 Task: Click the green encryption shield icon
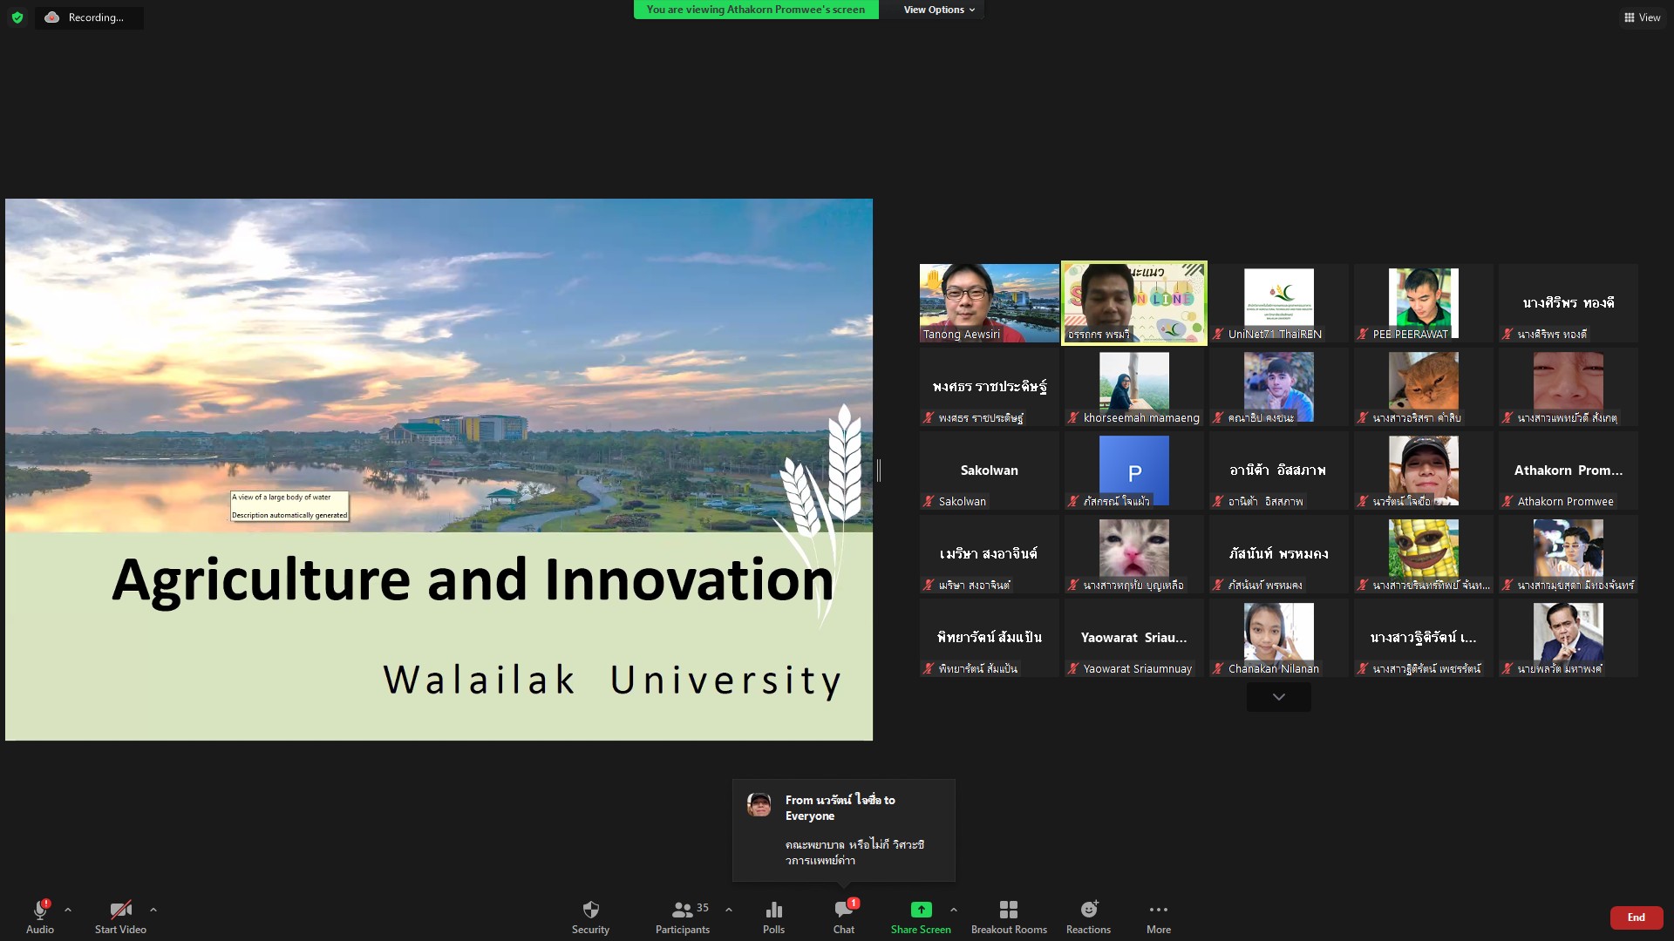(x=17, y=17)
